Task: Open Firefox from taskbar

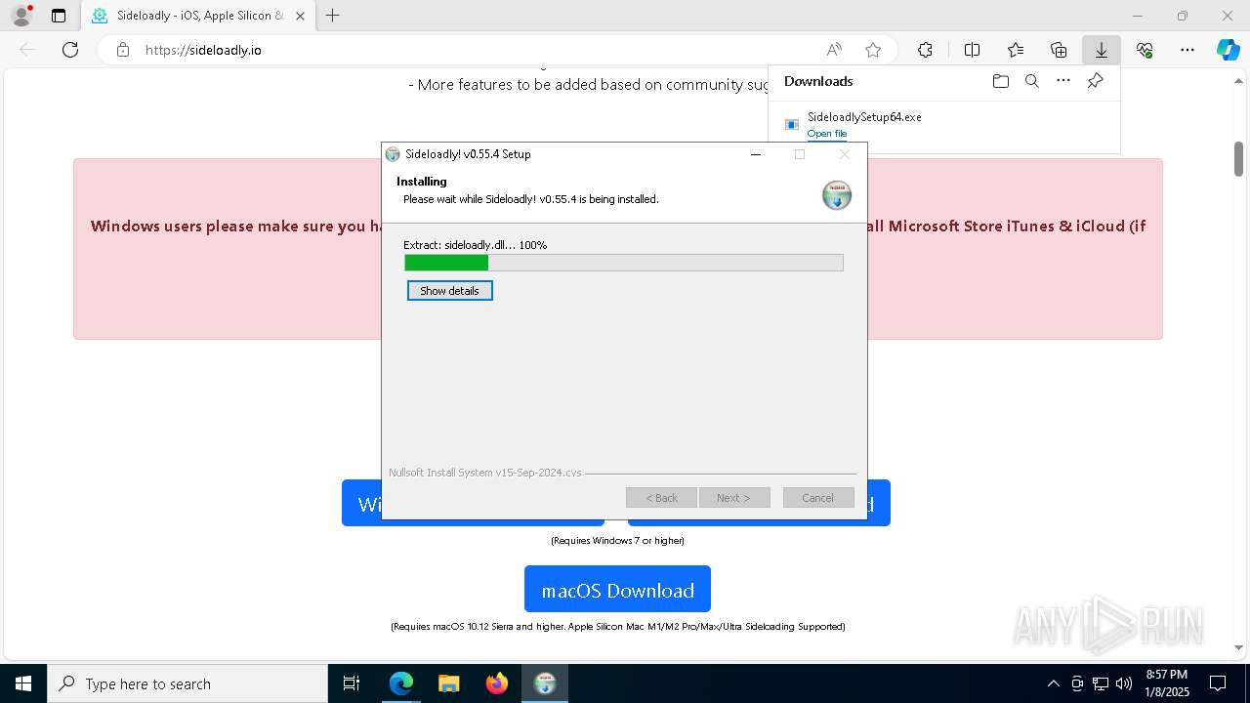Action: 497,683
